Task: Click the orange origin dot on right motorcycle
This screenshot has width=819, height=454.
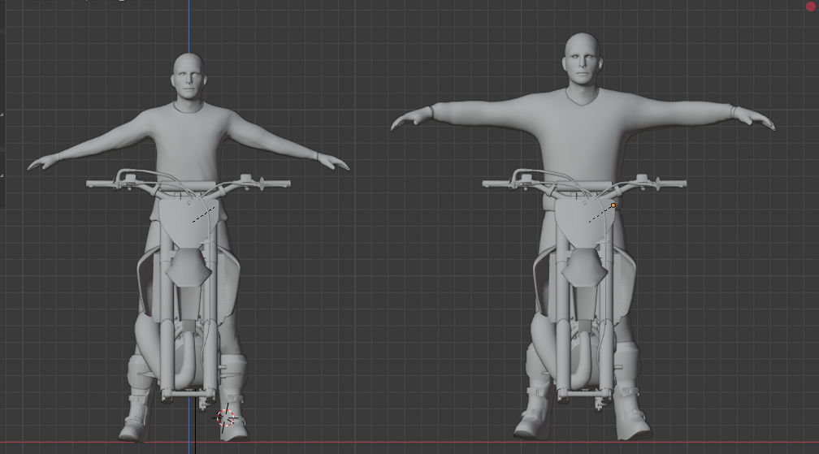Action: [613, 205]
